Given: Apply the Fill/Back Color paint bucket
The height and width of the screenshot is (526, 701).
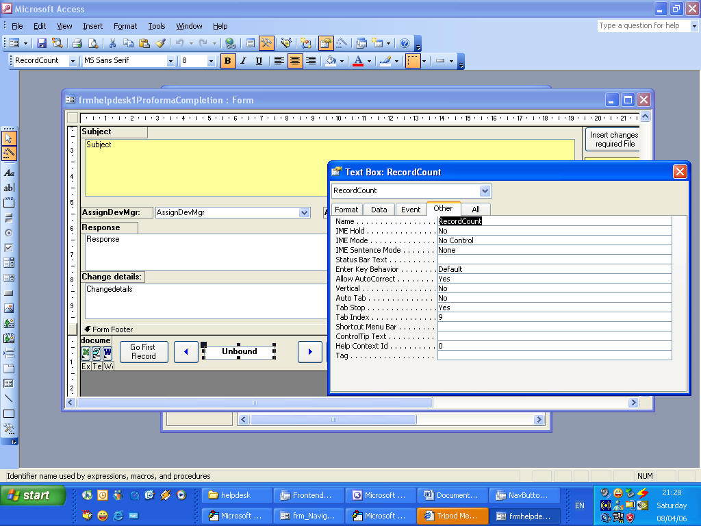Looking at the screenshot, I should [331, 61].
